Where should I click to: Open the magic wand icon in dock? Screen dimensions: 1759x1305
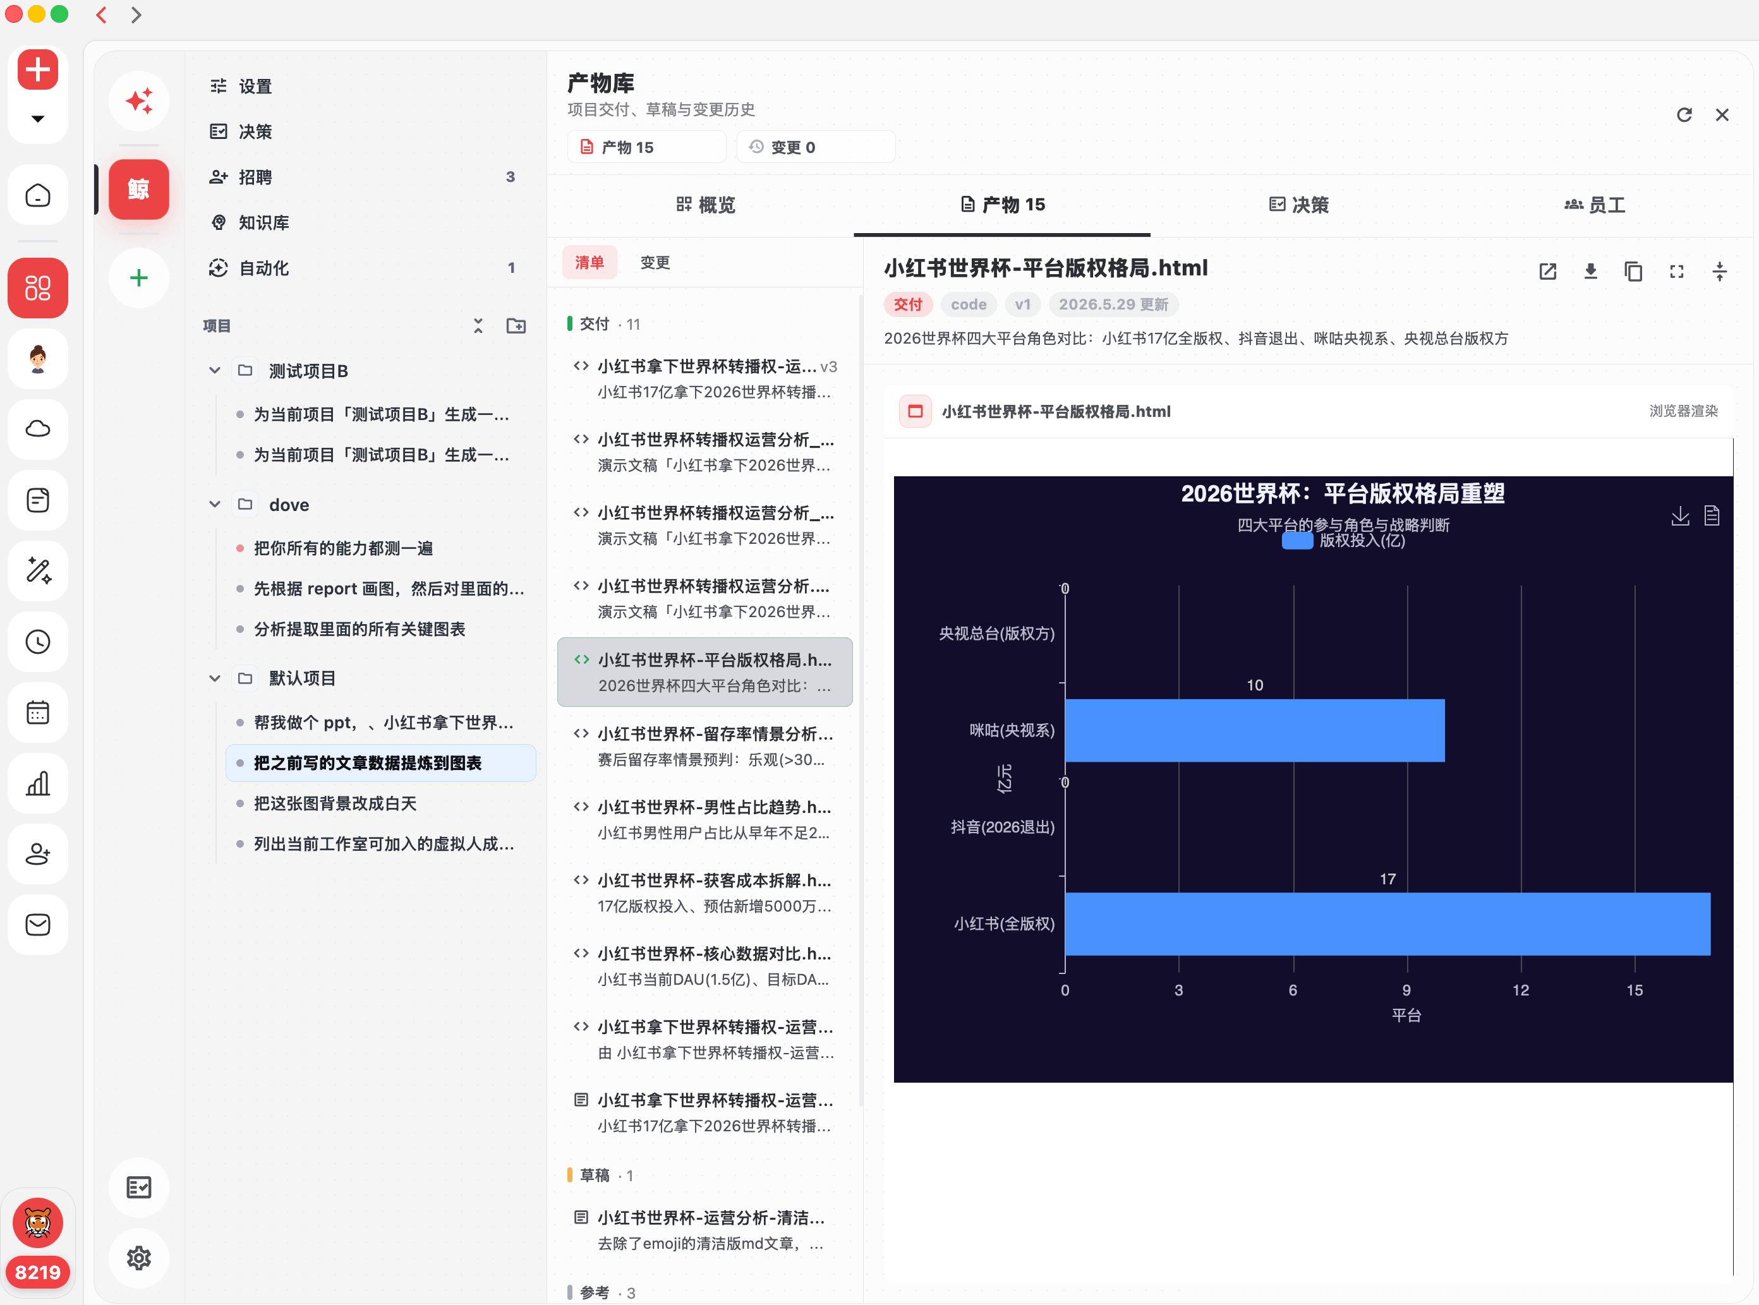click(x=37, y=570)
